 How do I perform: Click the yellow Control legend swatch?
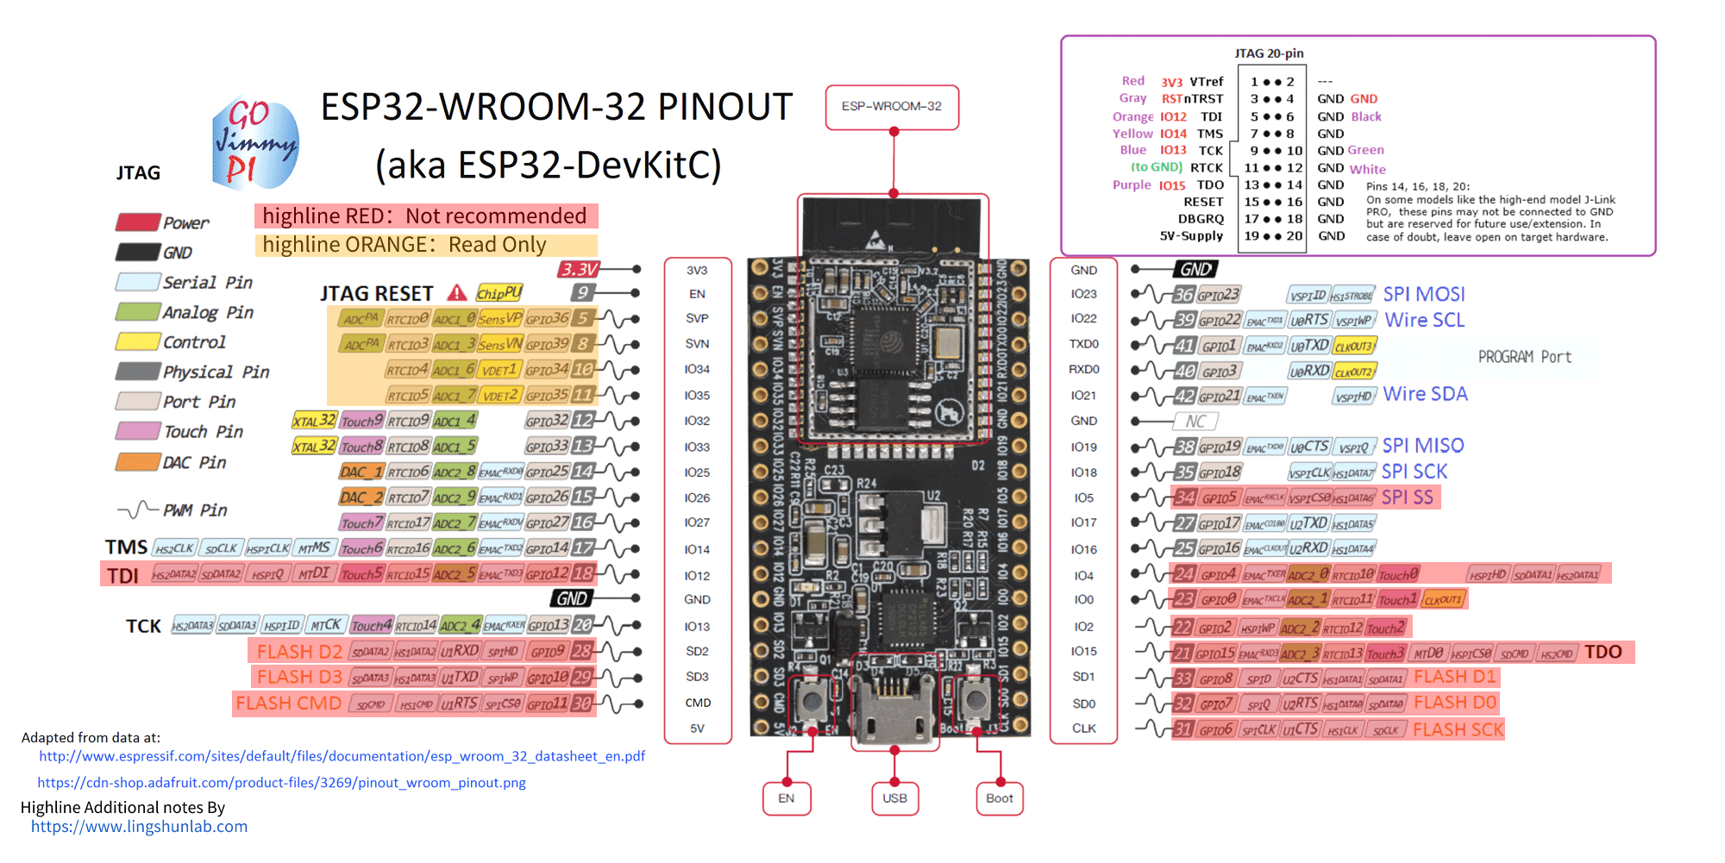[138, 341]
